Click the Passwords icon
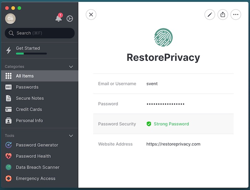Screen dimensions: 250x190 point(9,87)
